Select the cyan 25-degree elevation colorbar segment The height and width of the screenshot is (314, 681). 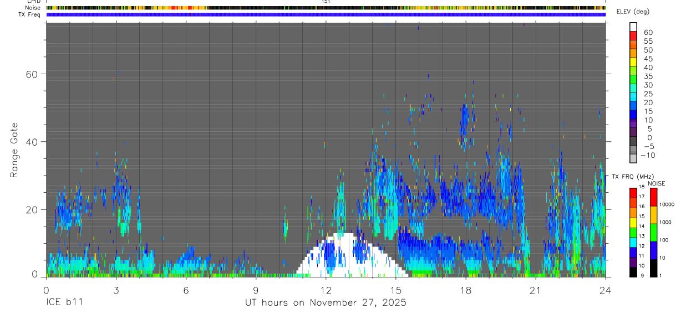tap(633, 97)
